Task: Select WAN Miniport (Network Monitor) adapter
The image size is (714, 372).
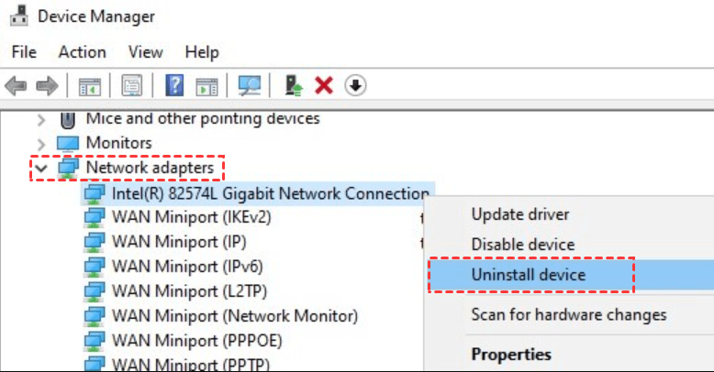Action: pos(234,316)
